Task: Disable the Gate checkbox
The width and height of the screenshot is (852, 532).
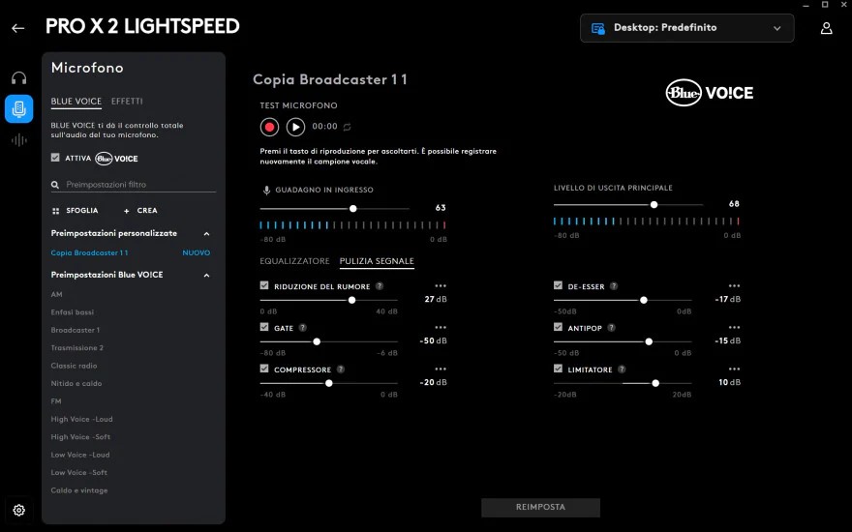Action: coord(264,327)
